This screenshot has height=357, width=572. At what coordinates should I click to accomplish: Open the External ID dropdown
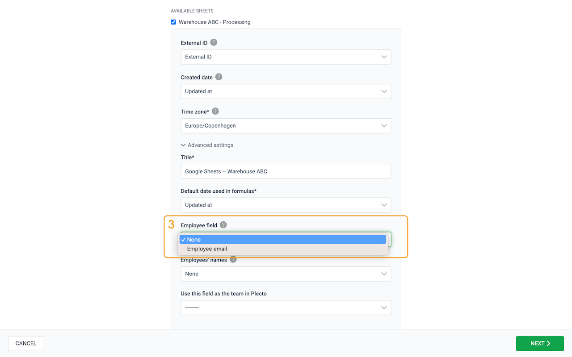tap(286, 57)
